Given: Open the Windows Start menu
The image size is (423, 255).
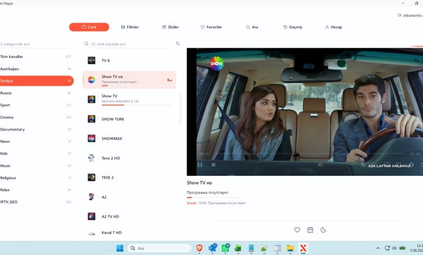Looking at the screenshot, I should pyautogui.click(x=120, y=248).
